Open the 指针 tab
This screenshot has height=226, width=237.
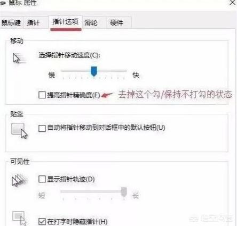coord(33,23)
